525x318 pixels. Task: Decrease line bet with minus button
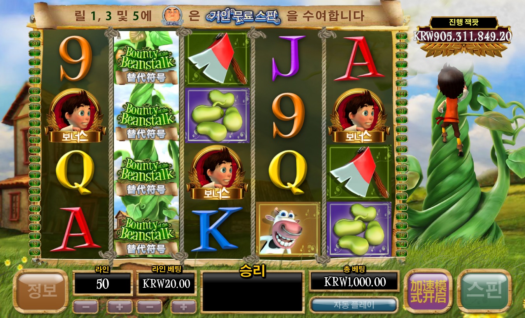click(x=149, y=307)
